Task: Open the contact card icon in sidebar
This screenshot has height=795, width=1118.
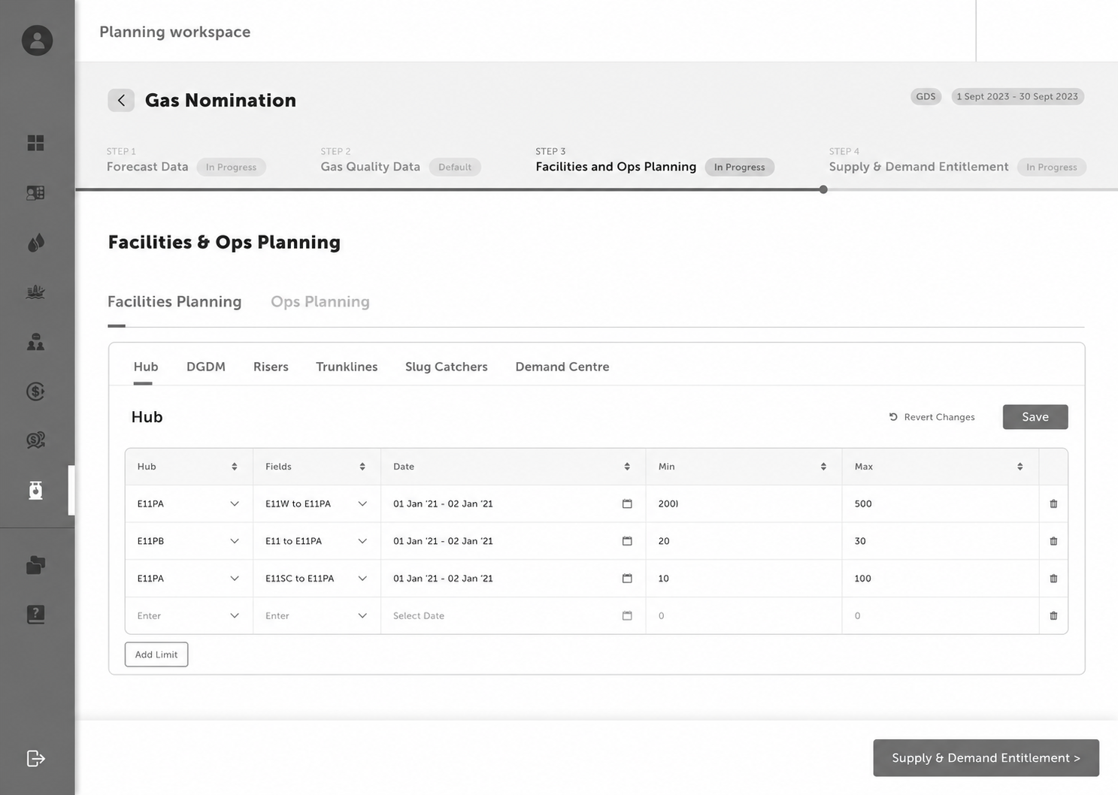Action: click(x=35, y=192)
